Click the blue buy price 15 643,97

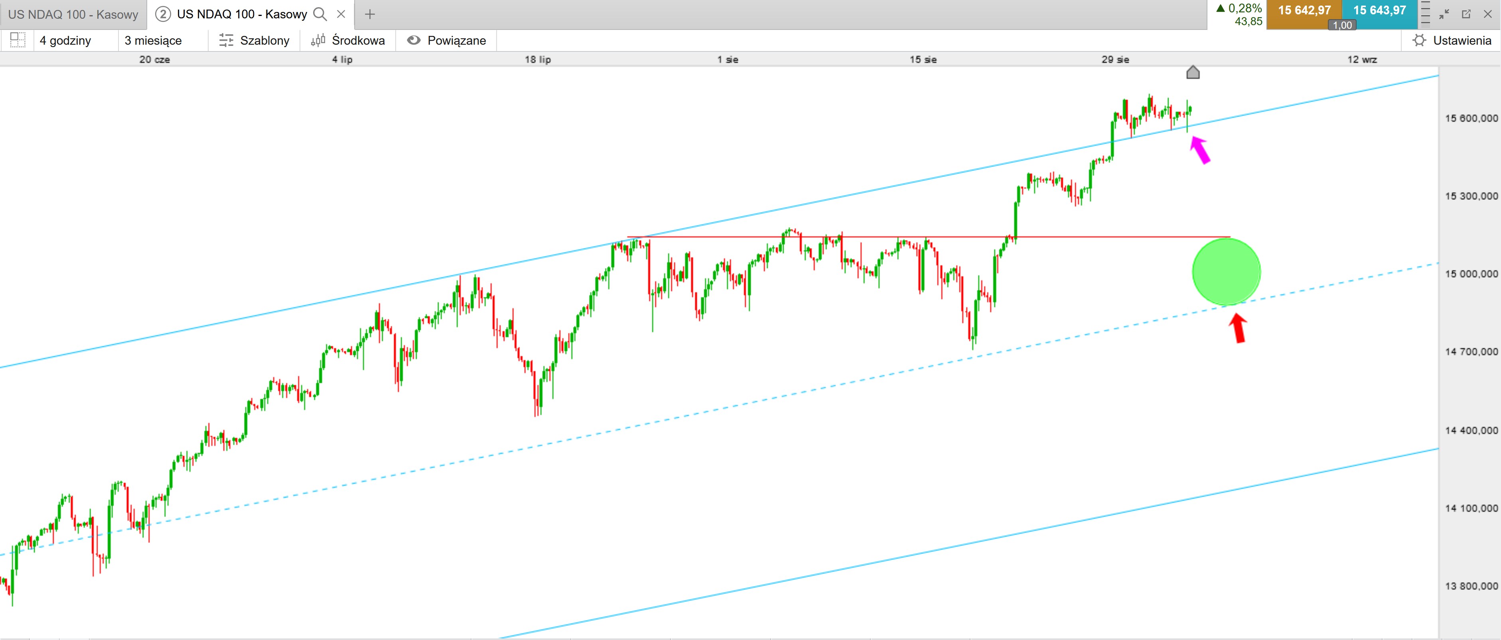click(x=1379, y=10)
